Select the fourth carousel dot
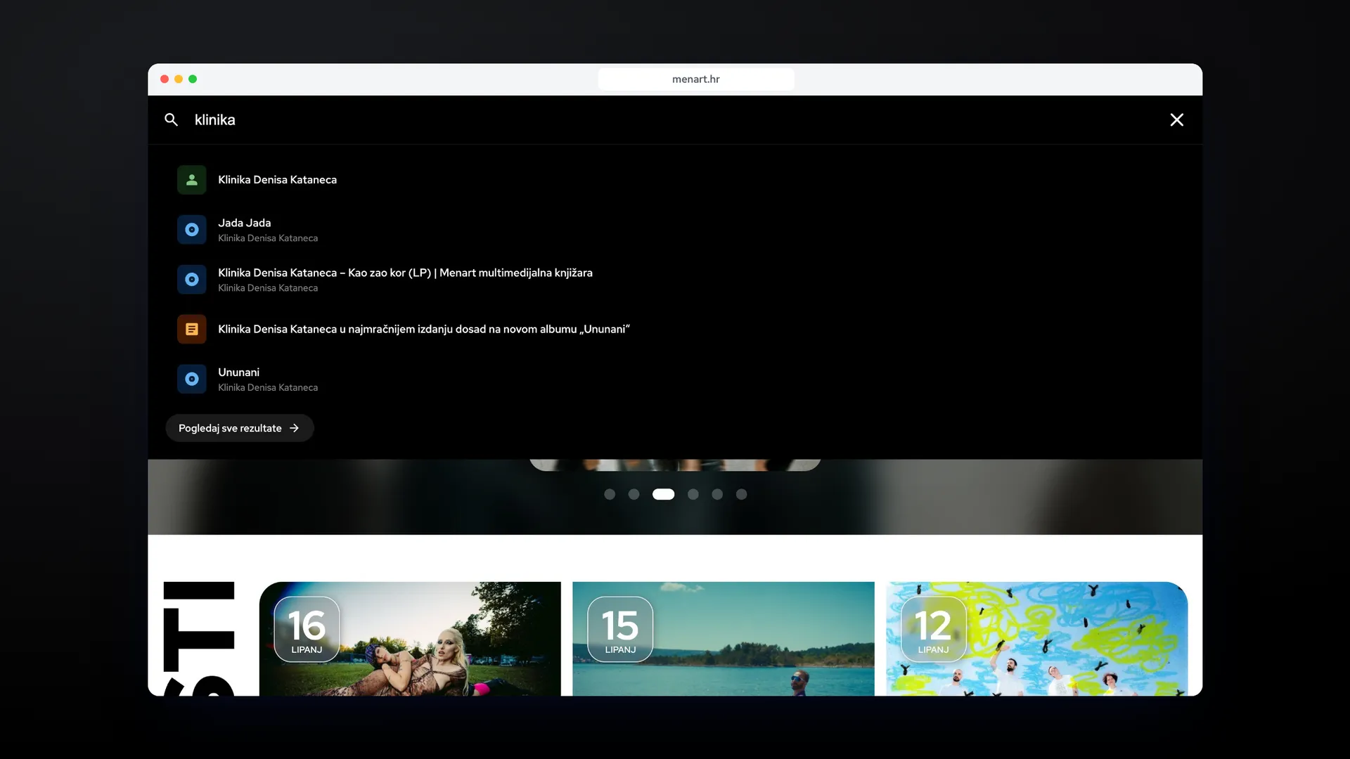 click(693, 494)
